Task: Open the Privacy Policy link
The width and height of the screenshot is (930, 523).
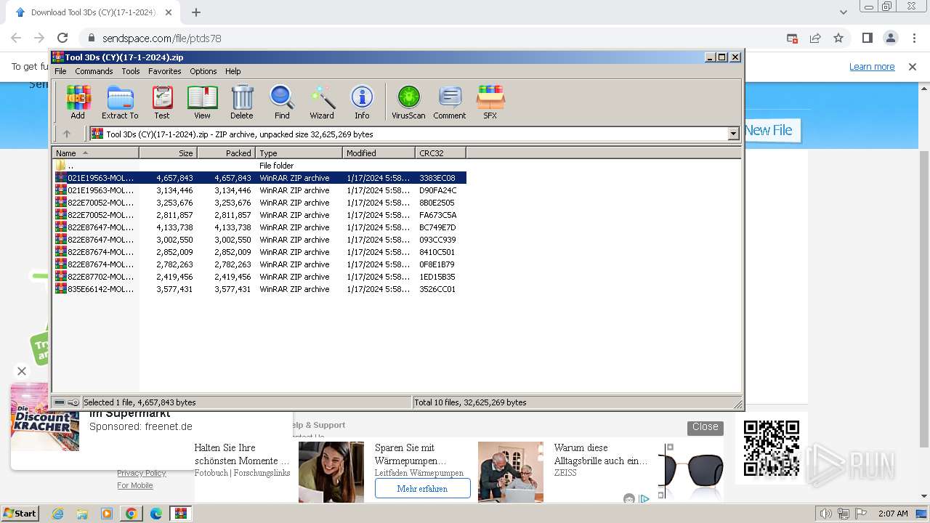Action: point(142,473)
